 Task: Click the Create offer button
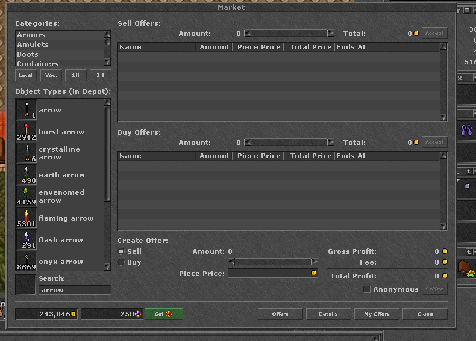[434, 289]
